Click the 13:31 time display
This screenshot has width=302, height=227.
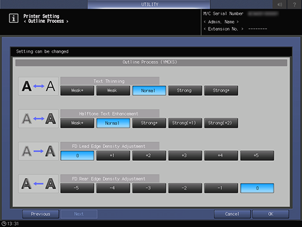click(x=13, y=223)
